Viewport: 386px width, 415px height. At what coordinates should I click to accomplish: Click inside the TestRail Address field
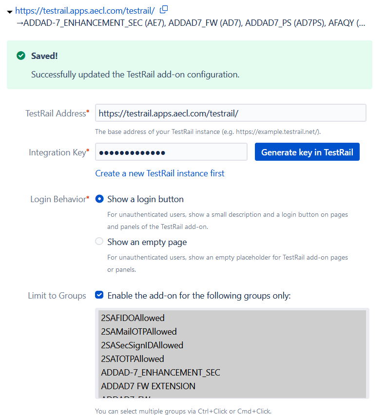230,113
